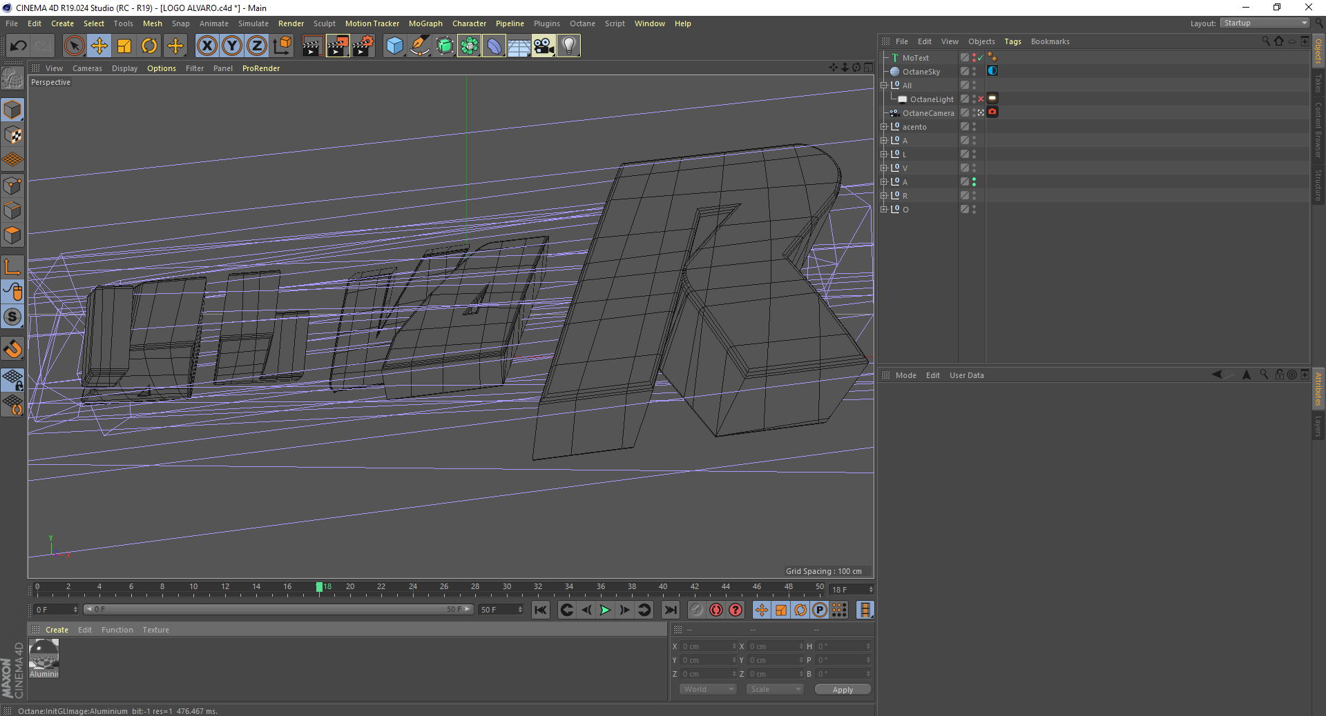Click the Undo arrow icon
Screen dimensions: 1326x716
tap(19, 46)
